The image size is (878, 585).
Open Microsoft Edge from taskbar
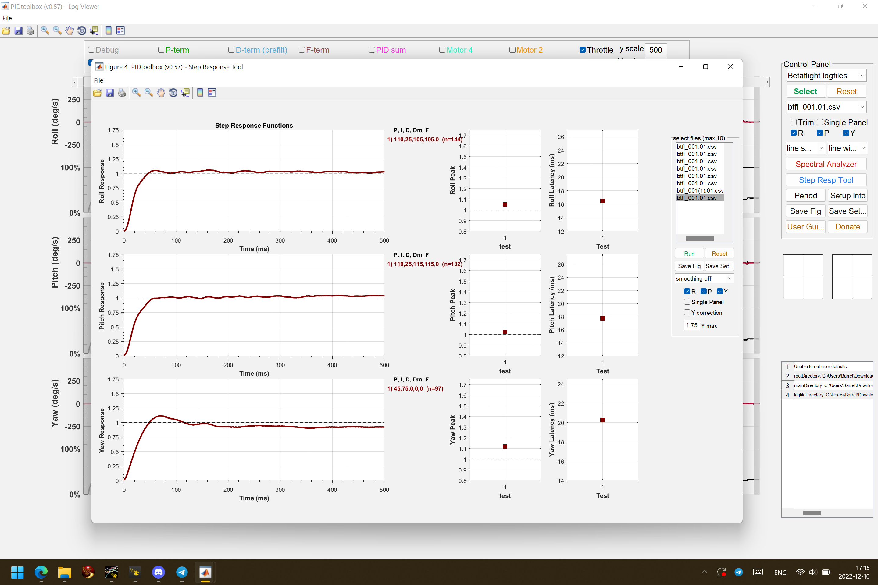(41, 572)
